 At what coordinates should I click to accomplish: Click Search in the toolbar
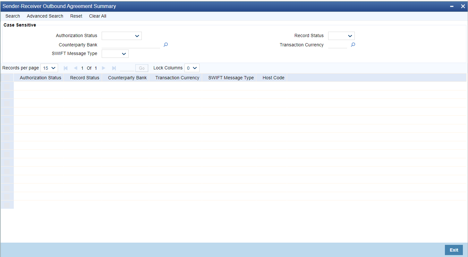point(13,16)
